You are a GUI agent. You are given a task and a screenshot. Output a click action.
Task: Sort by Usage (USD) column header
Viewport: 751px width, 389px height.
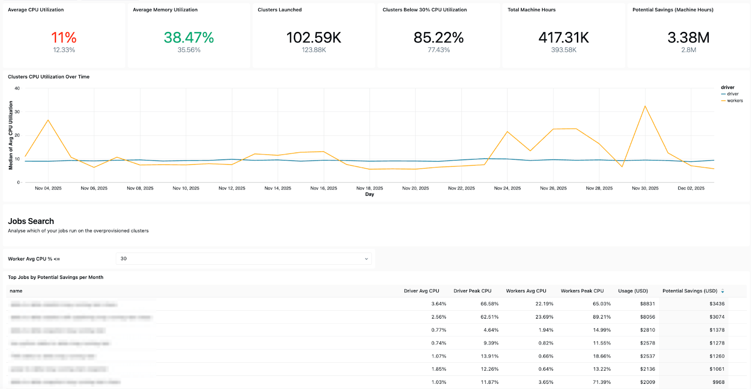click(633, 291)
